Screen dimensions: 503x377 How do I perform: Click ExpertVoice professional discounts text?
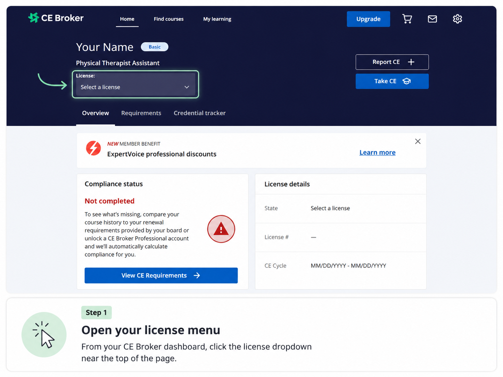pyautogui.click(x=162, y=154)
